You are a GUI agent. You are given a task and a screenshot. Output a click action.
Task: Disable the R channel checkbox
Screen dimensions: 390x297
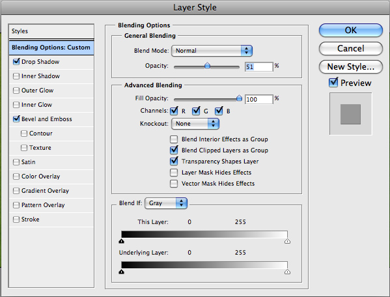coord(174,111)
